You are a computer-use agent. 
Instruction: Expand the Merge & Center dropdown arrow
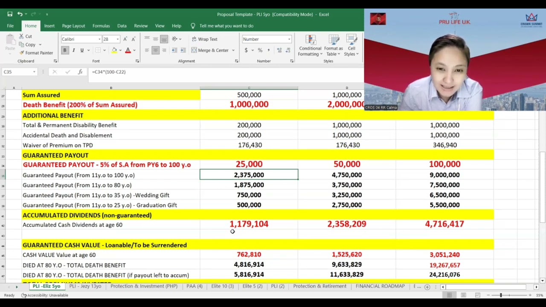click(233, 50)
